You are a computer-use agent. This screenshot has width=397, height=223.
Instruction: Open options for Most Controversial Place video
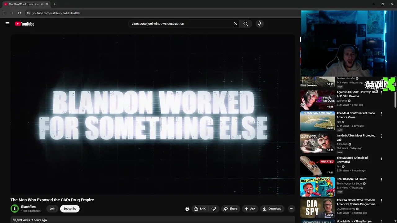click(381, 114)
